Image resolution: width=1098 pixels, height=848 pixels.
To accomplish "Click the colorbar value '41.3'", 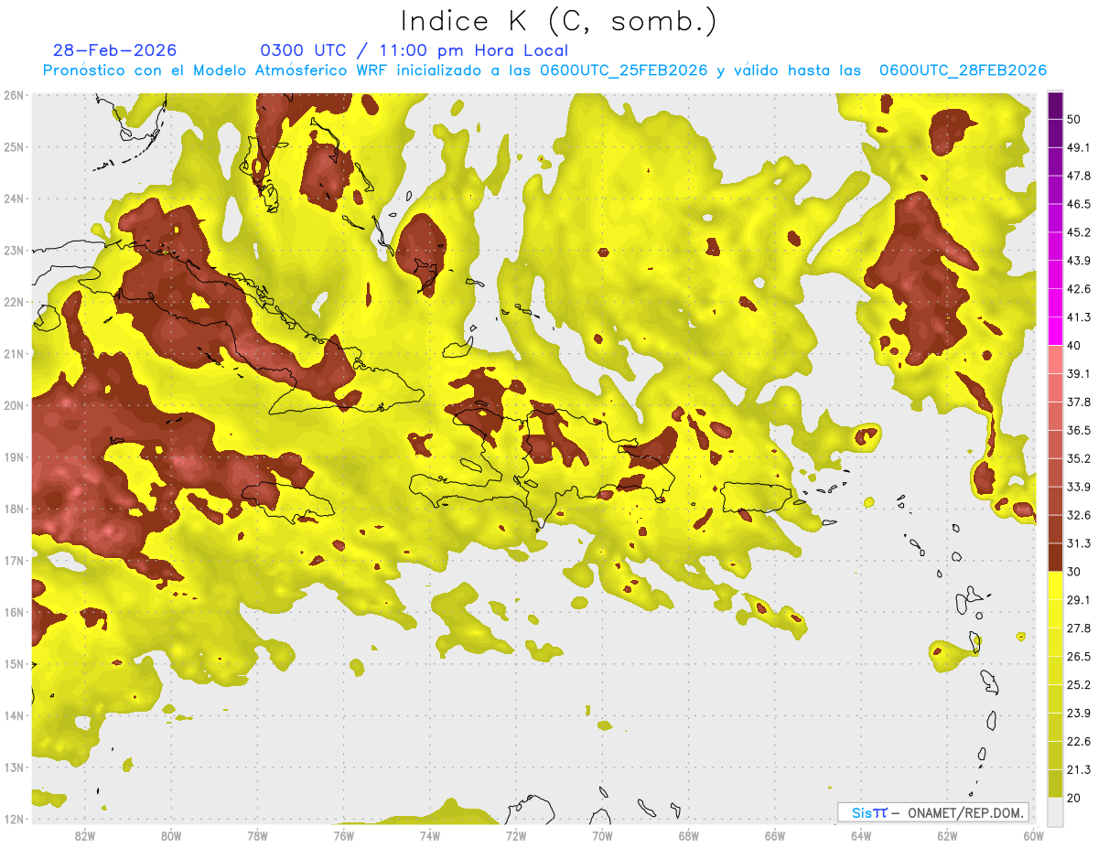I will 1079,317.
